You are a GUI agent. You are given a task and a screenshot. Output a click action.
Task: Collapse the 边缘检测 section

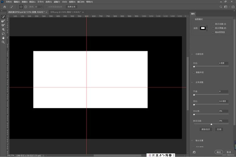tap(192, 54)
